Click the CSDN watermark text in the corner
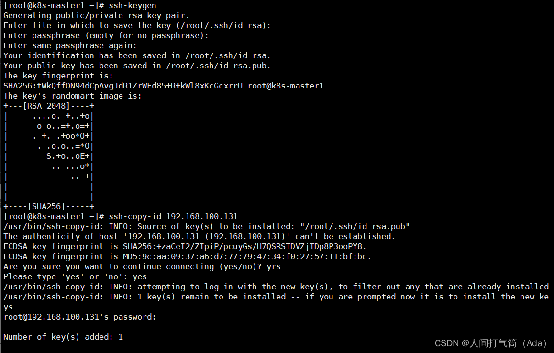 [490, 343]
